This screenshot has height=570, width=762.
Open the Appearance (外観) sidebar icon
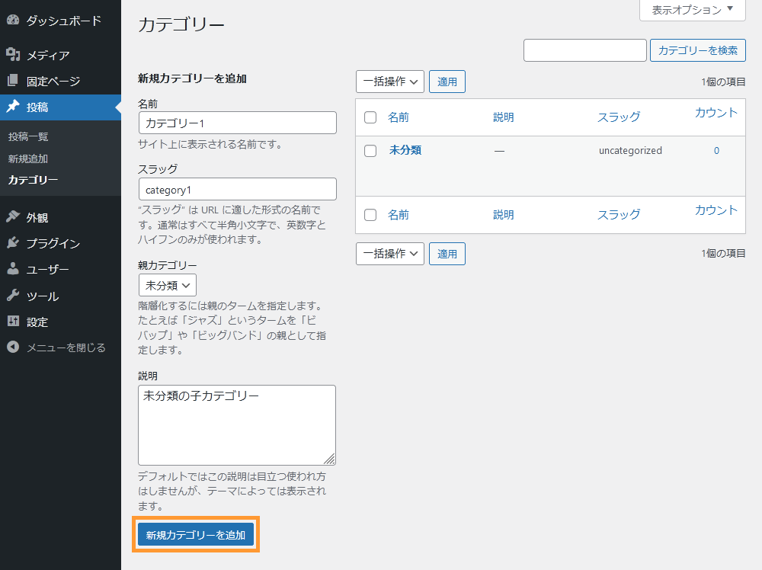point(14,216)
